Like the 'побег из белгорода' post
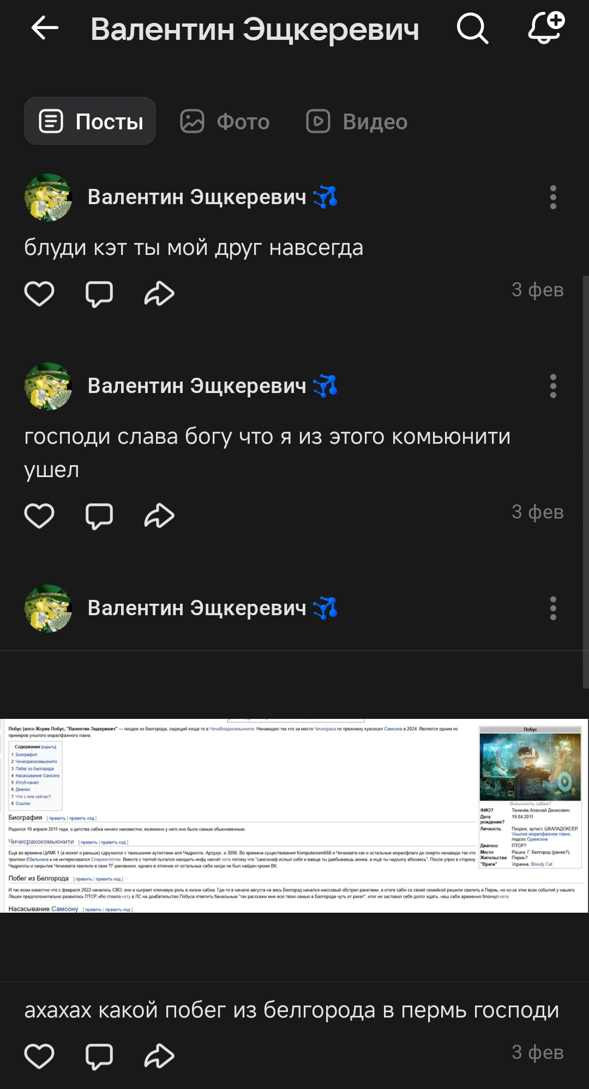This screenshot has width=589, height=1089. tap(39, 1056)
